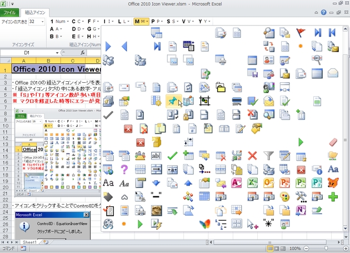
Task: Click the insert new worksheet tab
Action: pos(46,242)
